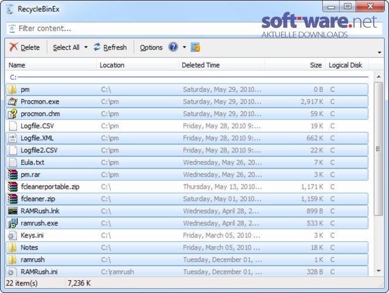Sort by Location column header
Viewport: 389px width, 293px height.
click(137, 65)
